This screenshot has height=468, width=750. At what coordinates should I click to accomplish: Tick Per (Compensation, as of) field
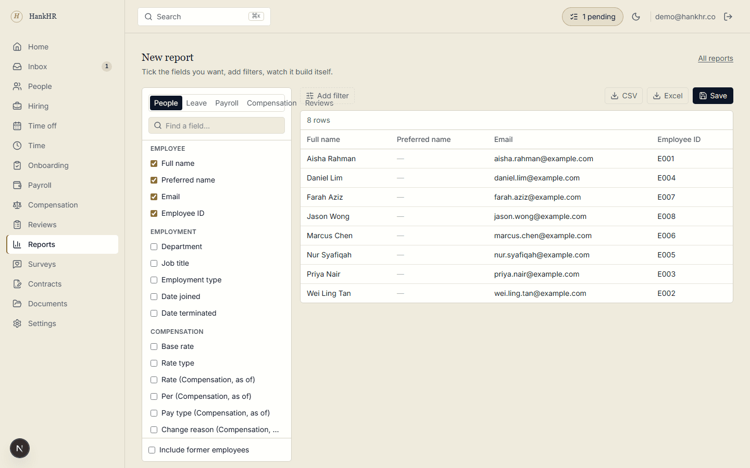pyautogui.click(x=154, y=396)
